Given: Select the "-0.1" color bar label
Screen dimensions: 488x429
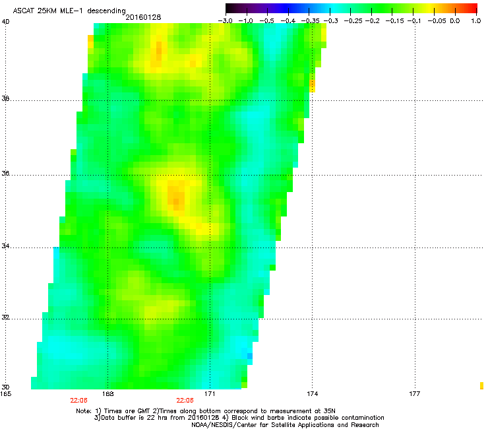Looking at the screenshot, I should click(x=415, y=21).
